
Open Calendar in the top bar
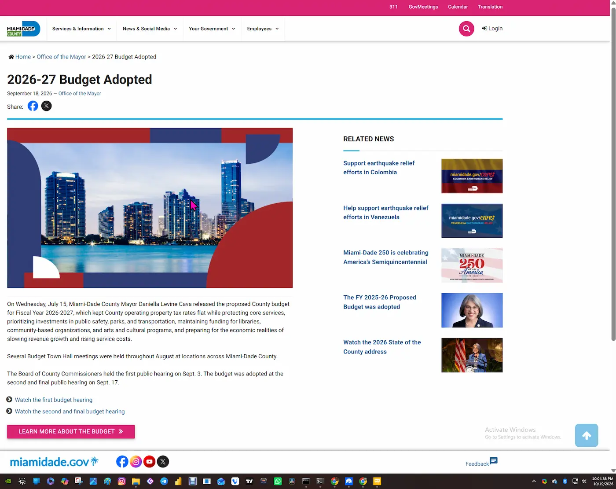[458, 7]
